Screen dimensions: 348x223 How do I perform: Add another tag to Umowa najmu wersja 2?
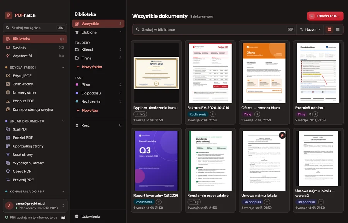pos(321,202)
